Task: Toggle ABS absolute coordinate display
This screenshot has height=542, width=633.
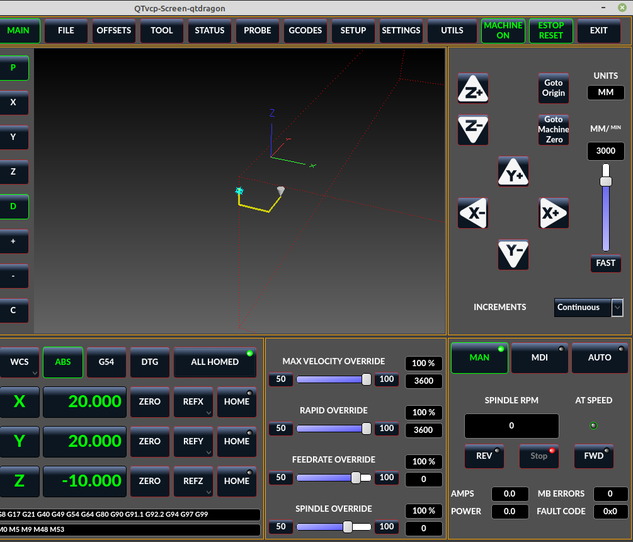Action: [63, 362]
